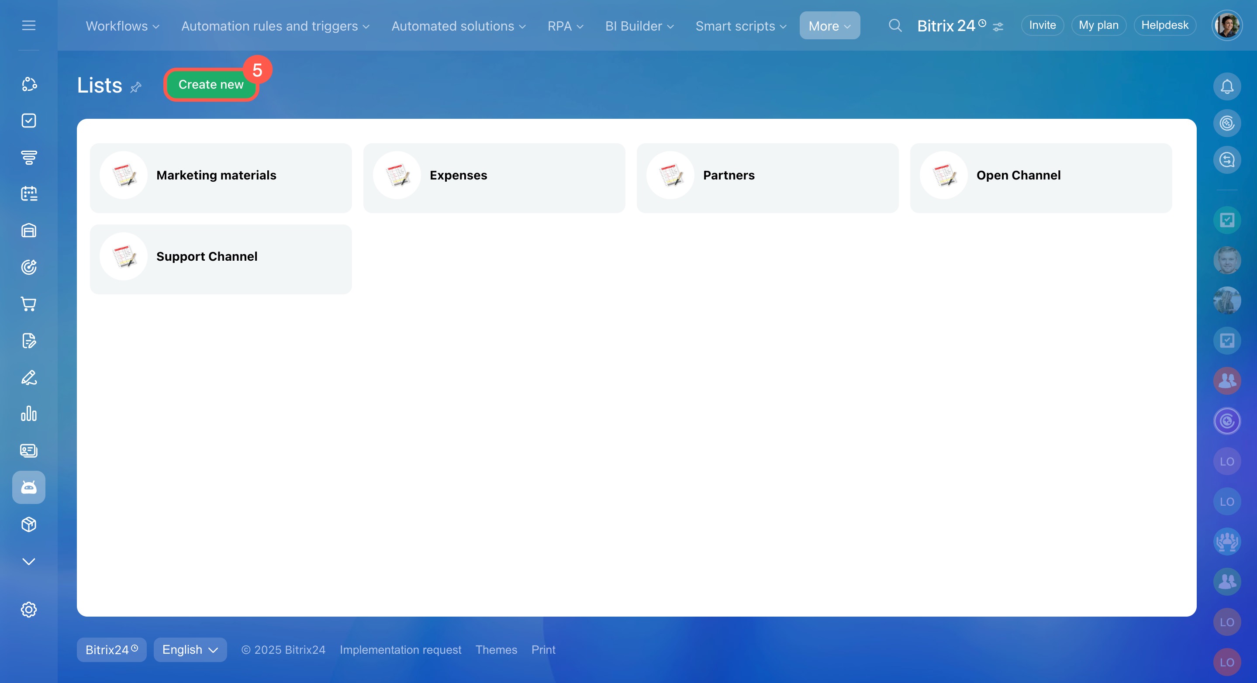Open the hamburger menu icon
Image resolution: width=1257 pixels, height=683 pixels.
[x=29, y=25]
